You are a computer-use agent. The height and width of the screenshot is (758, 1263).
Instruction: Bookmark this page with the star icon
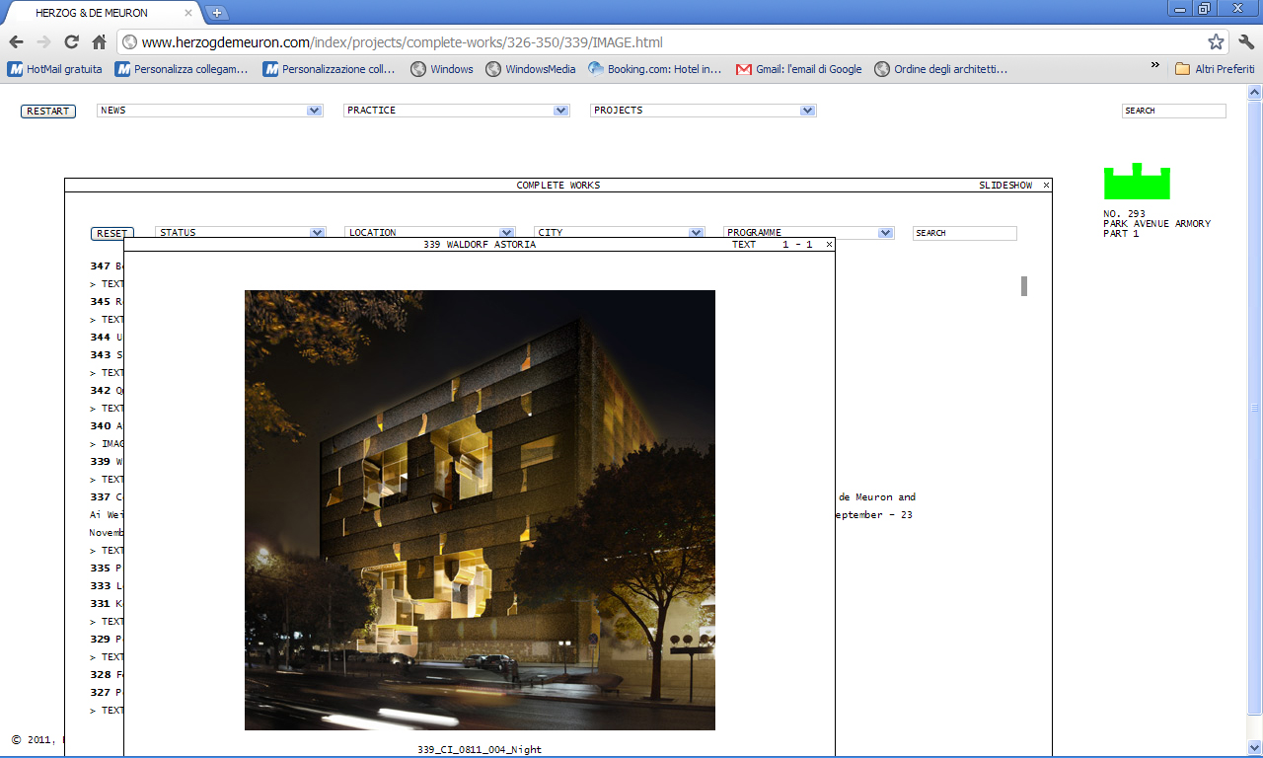pos(1216,42)
